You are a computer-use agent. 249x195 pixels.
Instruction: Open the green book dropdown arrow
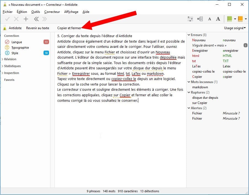235,19
